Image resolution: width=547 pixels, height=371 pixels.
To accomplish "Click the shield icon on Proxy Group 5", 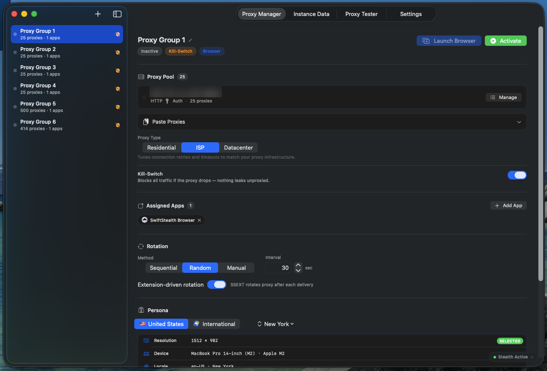I will [x=117, y=107].
